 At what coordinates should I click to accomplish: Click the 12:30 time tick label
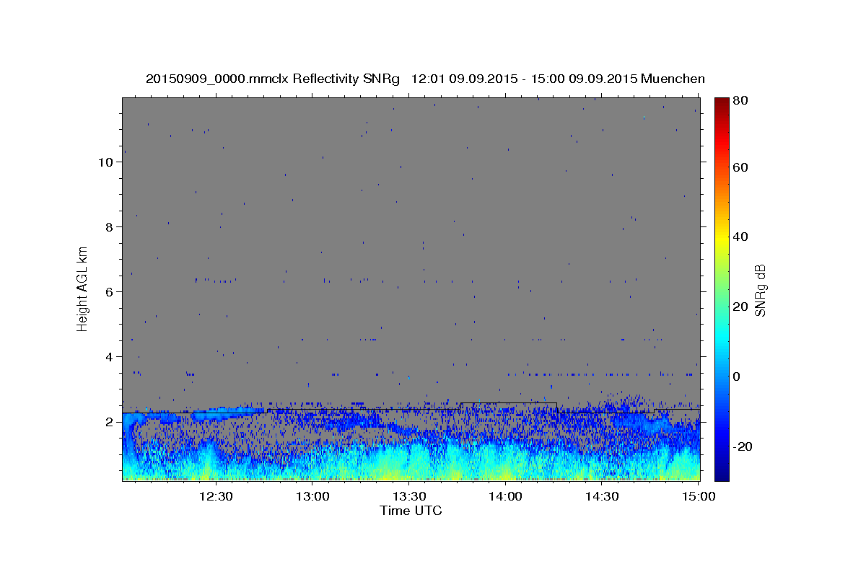click(216, 496)
